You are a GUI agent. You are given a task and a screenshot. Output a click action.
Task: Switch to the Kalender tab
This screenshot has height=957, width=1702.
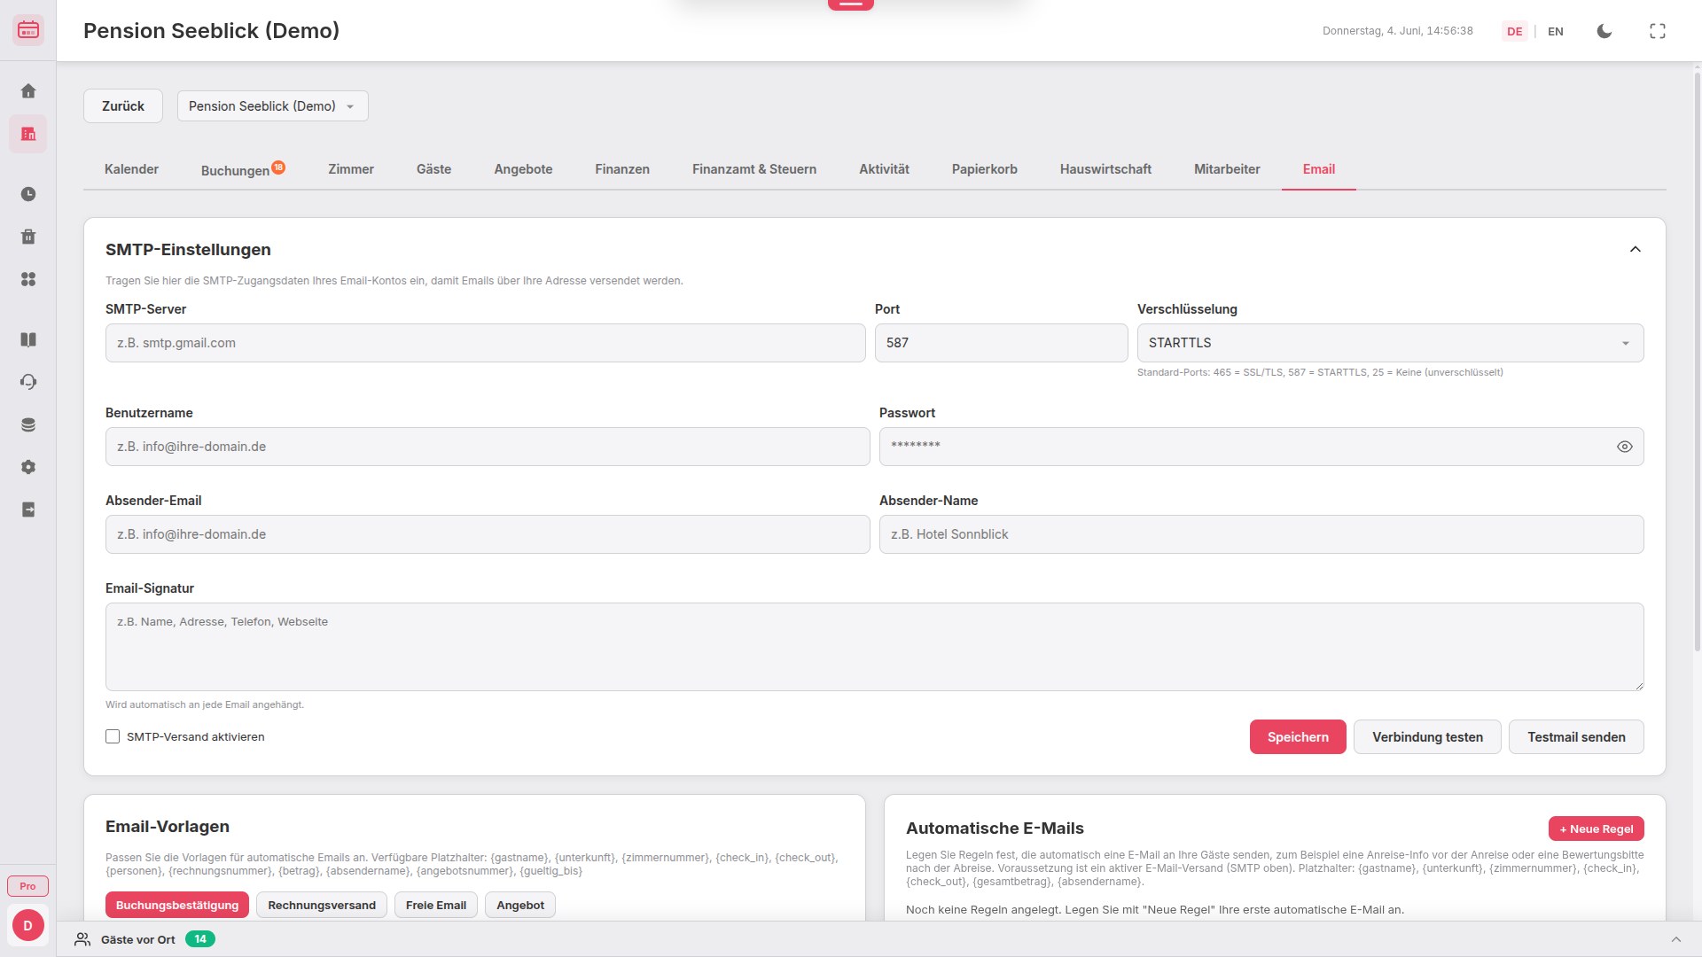click(131, 169)
